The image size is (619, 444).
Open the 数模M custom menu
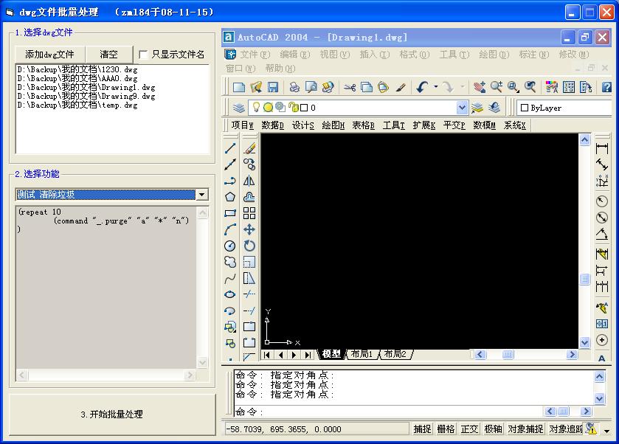coord(485,125)
